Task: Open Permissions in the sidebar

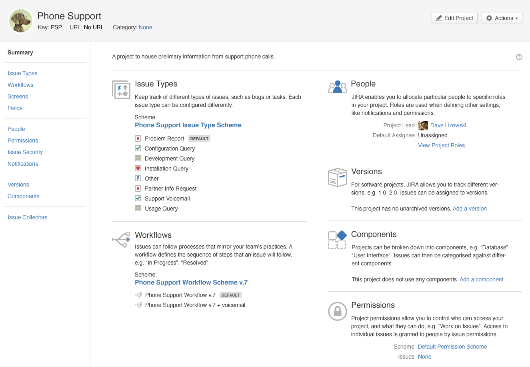Action: click(x=23, y=140)
